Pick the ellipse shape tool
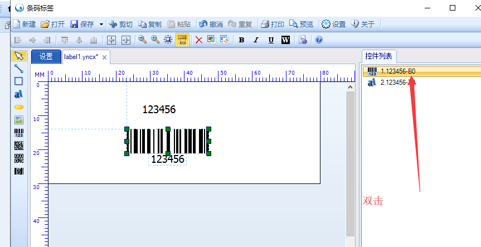 click(18, 106)
